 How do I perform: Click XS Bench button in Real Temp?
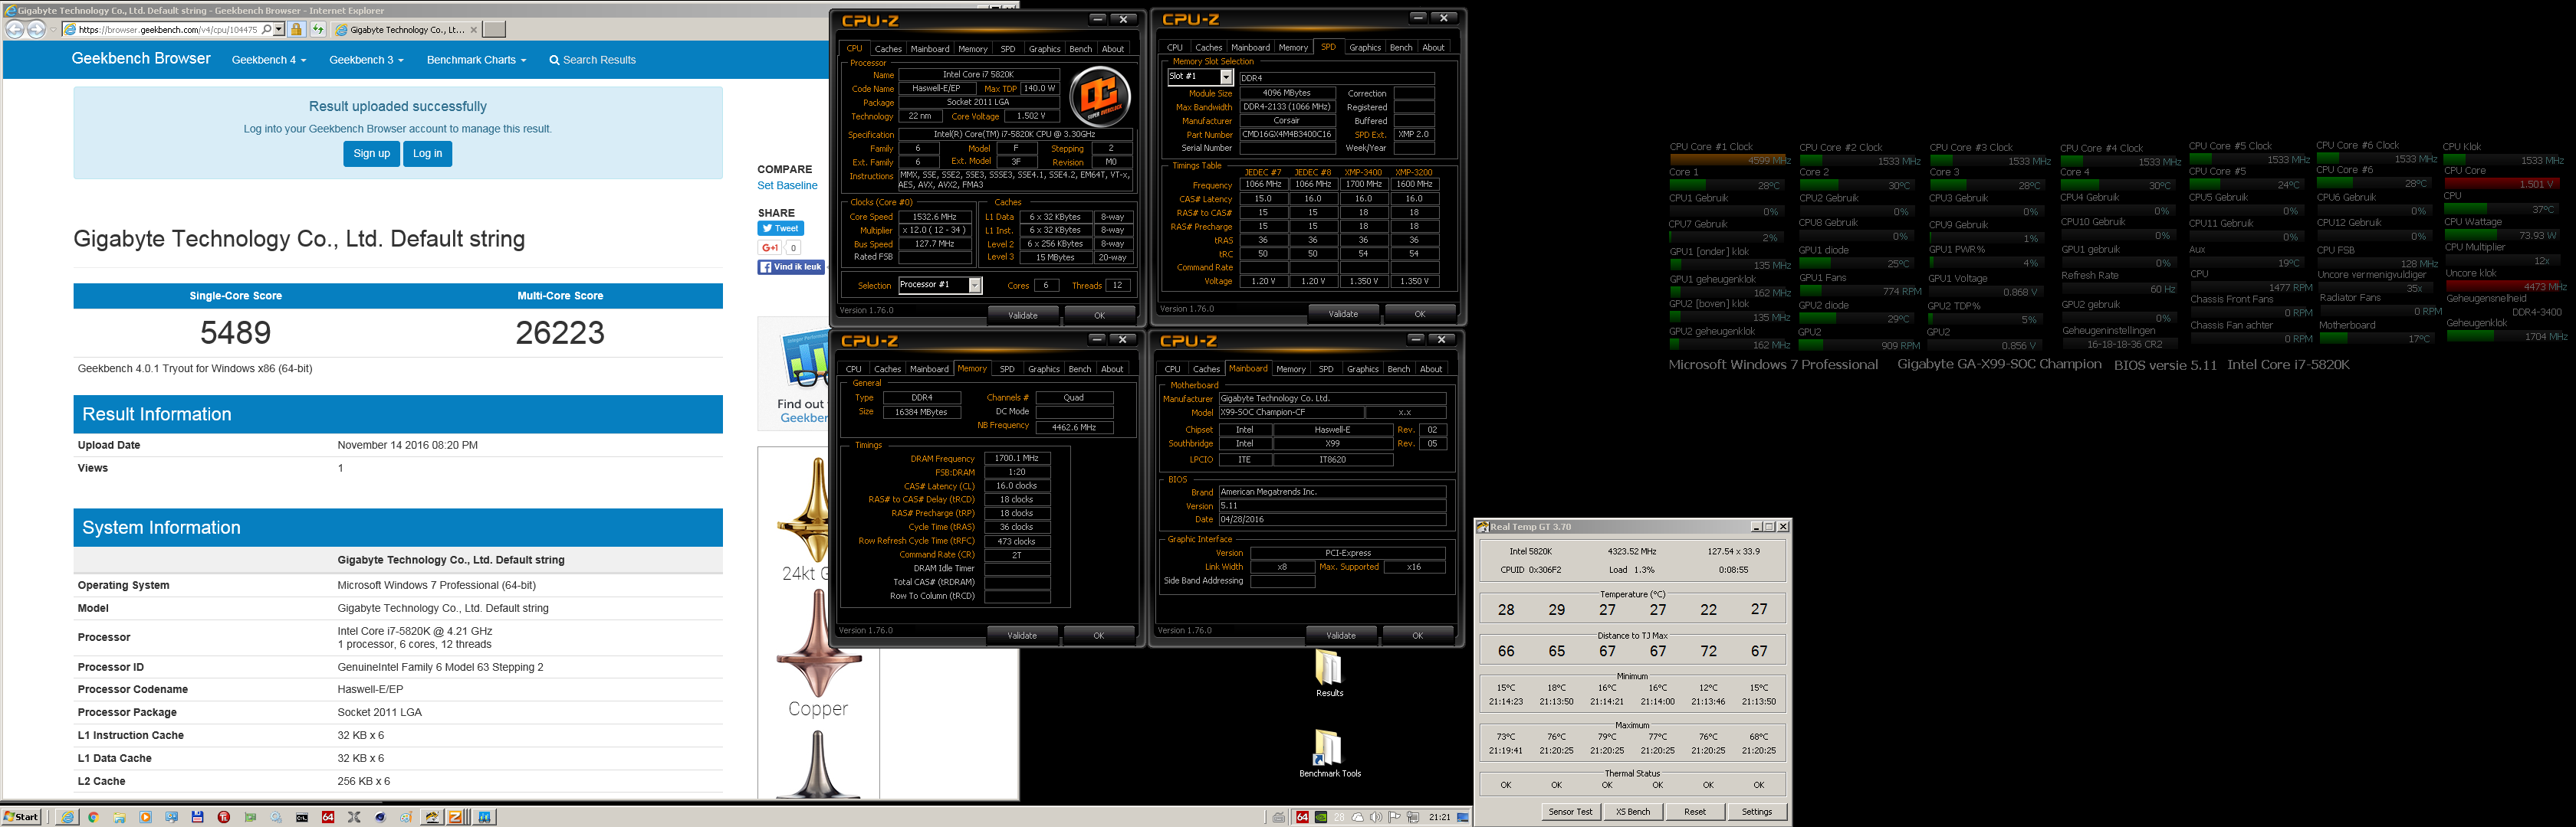(1633, 811)
